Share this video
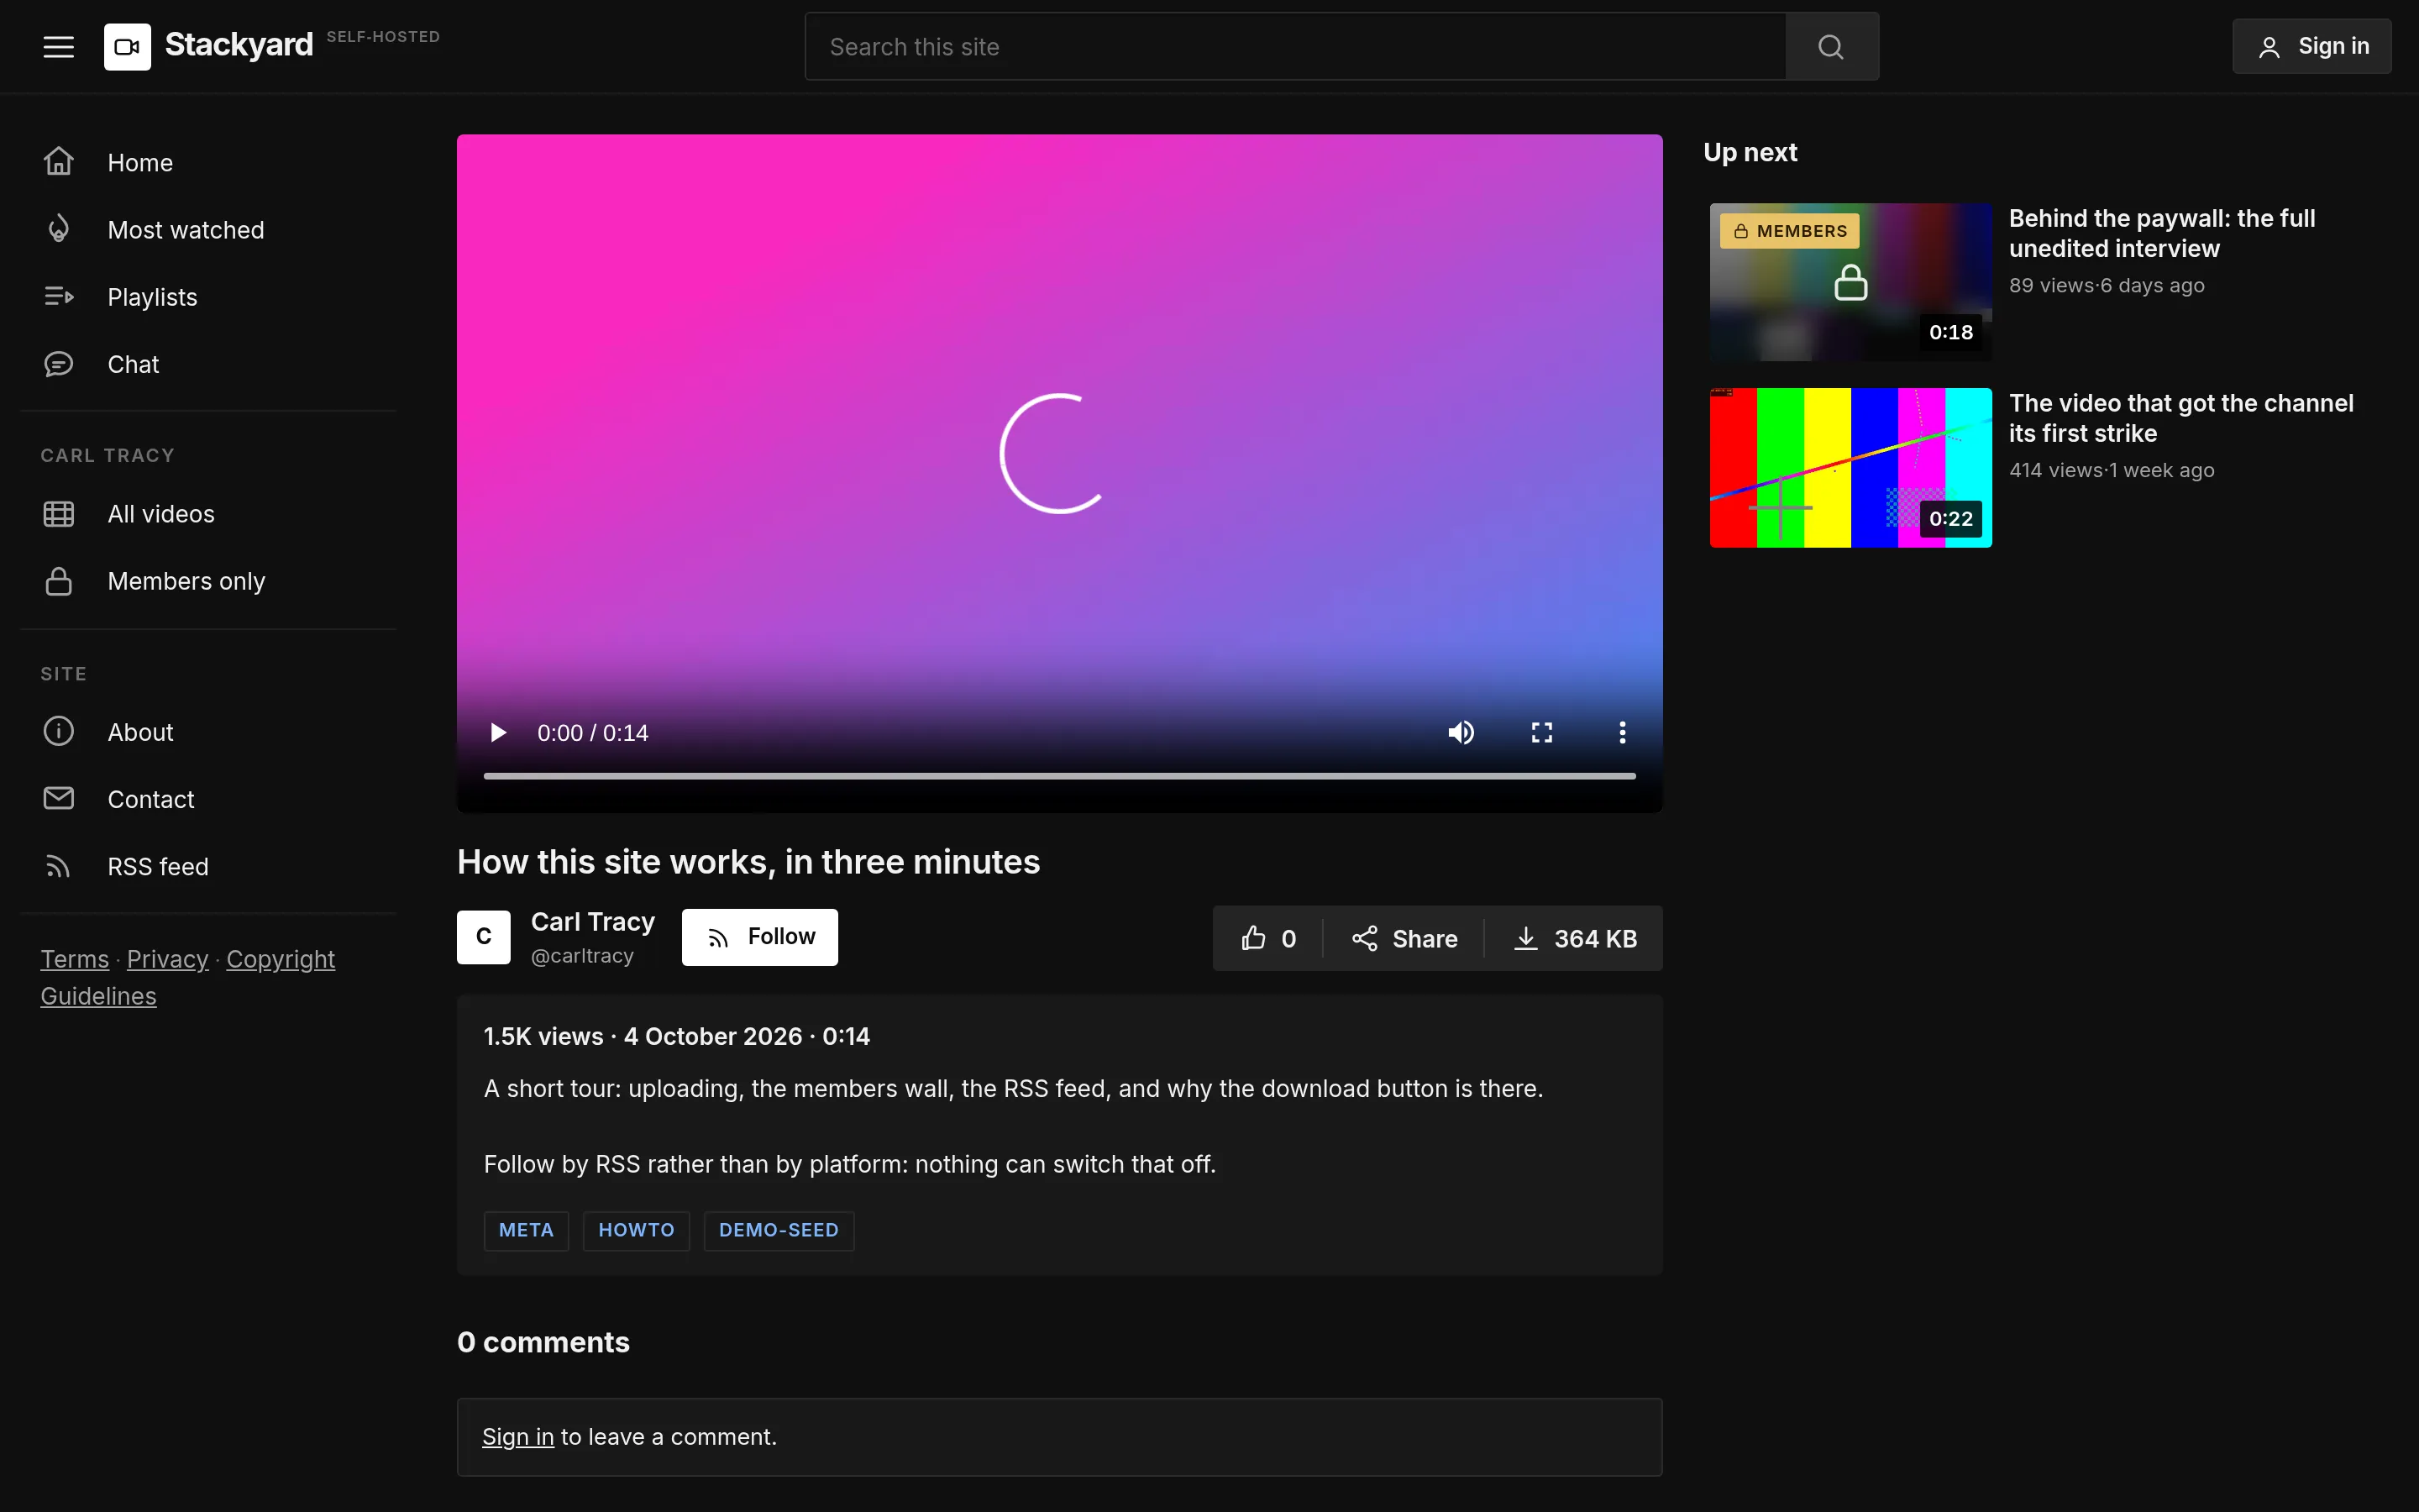2419x1512 pixels. [1404, 939]
